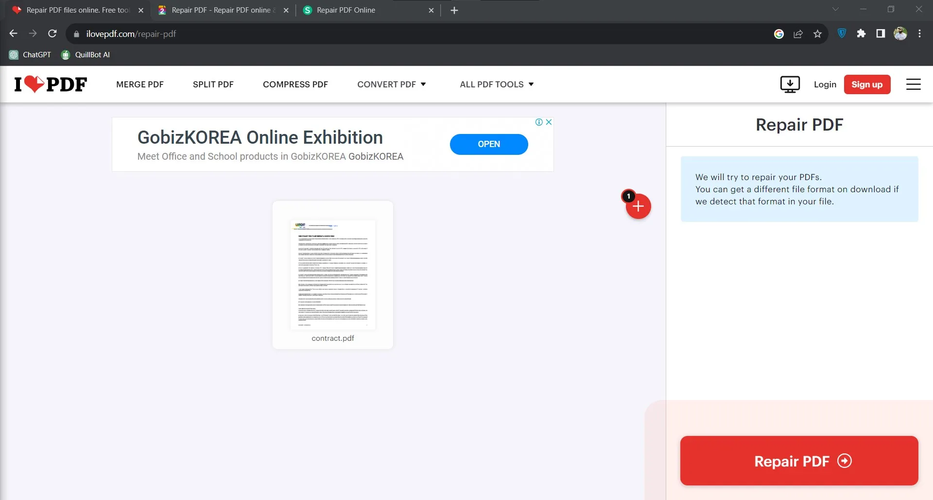This screenshot has width=933, height=500.
Task: Click the contract.pdf file name
Action: (x=333, y=338)
